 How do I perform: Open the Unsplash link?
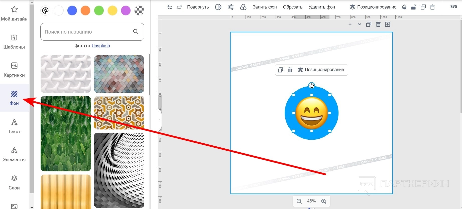tap(101, 46)
